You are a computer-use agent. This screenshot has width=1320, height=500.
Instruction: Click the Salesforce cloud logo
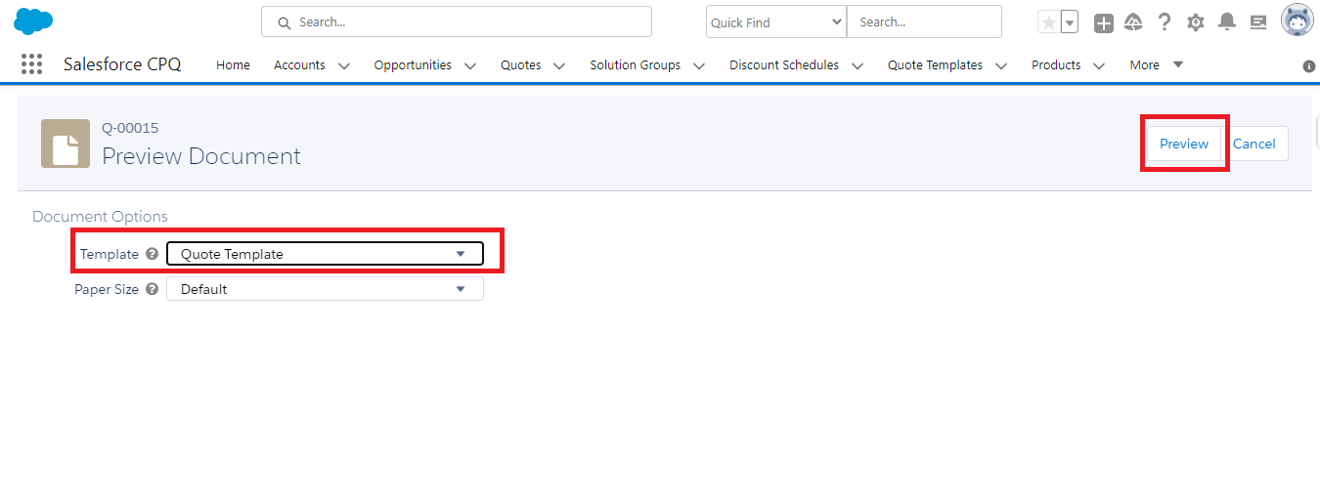point(33,21)
